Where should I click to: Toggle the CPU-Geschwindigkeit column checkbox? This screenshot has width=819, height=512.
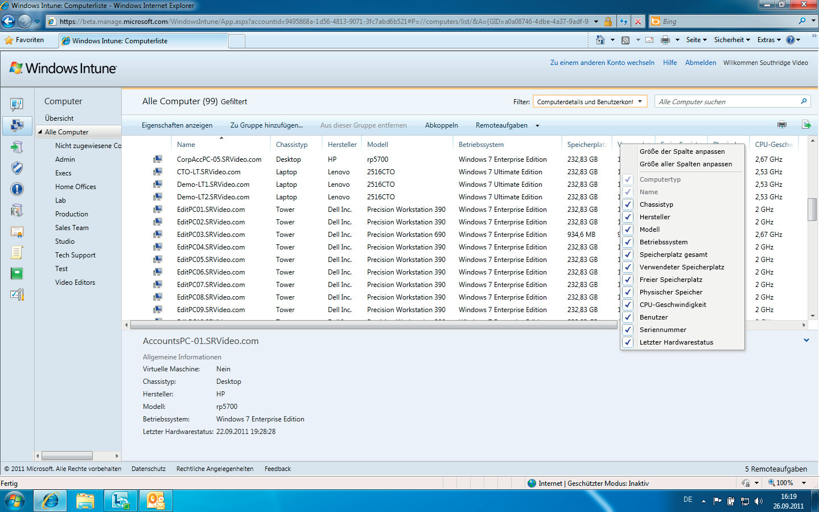[x=628, y=305]
